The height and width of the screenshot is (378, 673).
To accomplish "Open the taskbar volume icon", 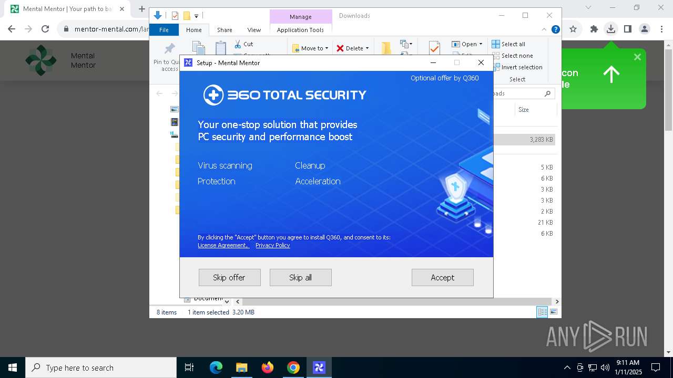I will pyautogui.click(x=605, y=367).
